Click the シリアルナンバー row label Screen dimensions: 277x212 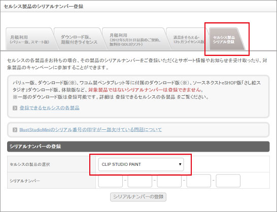pyautogui.click(x=25, y=181)
